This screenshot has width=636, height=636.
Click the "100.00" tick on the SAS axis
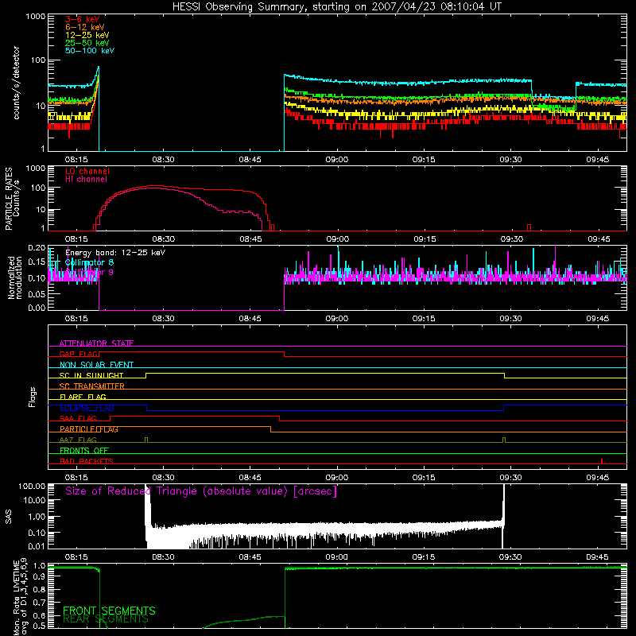click(32, 487)
